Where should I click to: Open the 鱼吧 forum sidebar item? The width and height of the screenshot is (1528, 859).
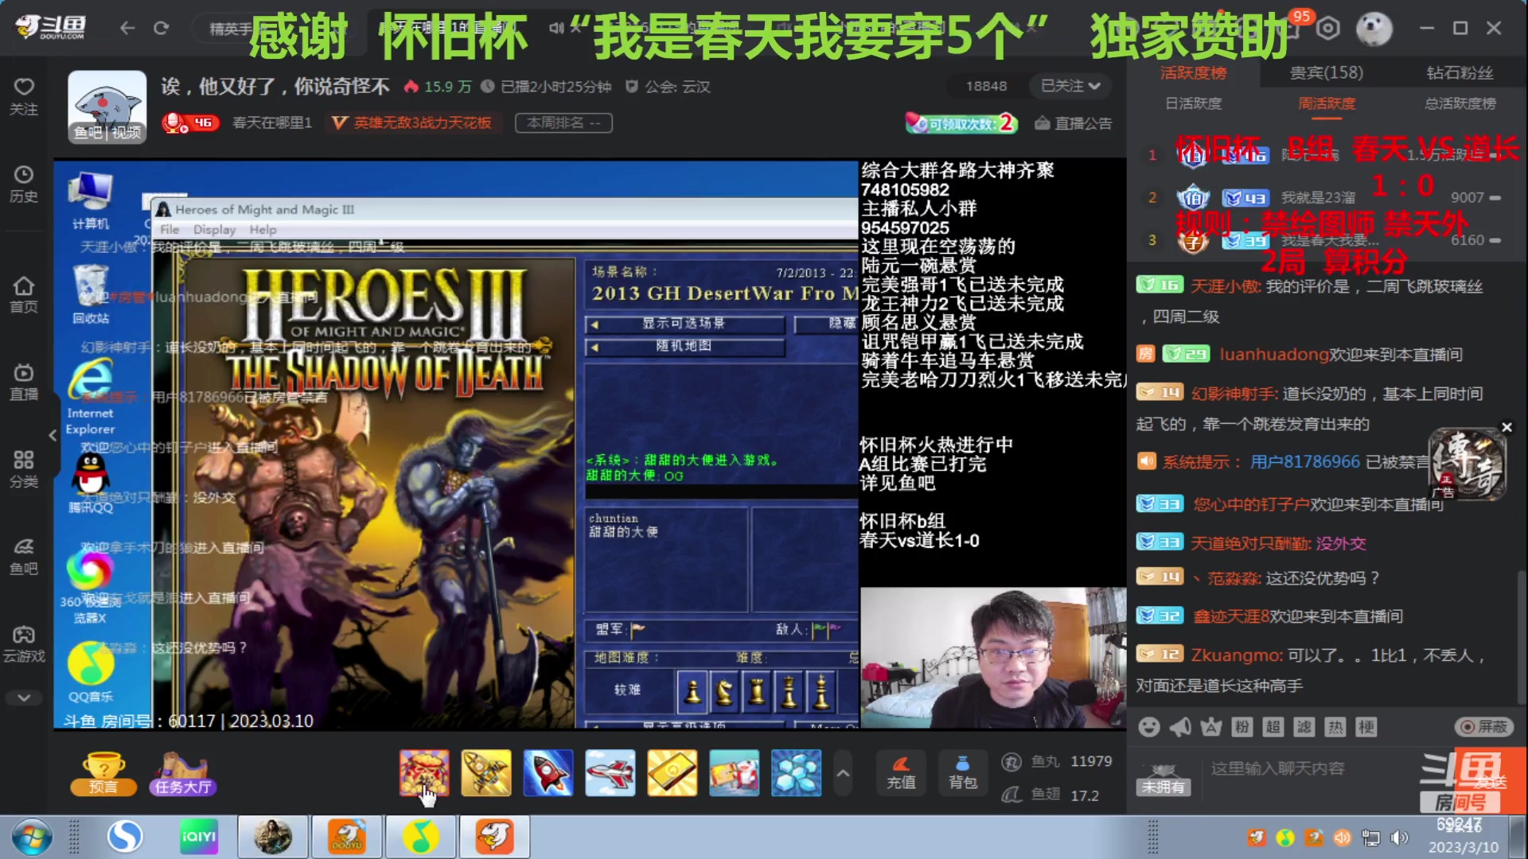24,557
